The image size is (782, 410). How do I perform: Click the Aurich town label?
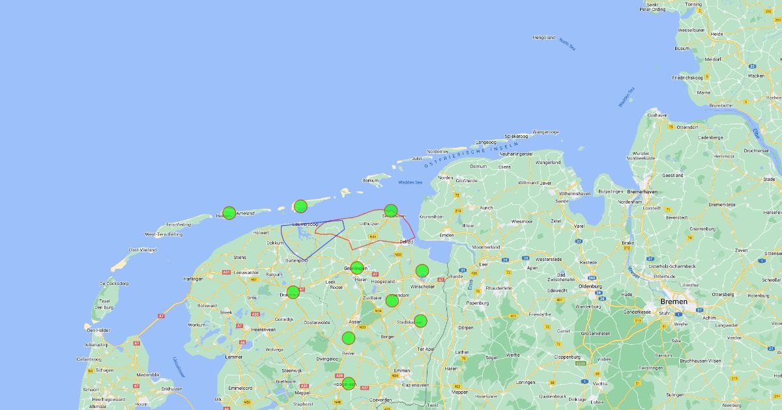(486, 208)
